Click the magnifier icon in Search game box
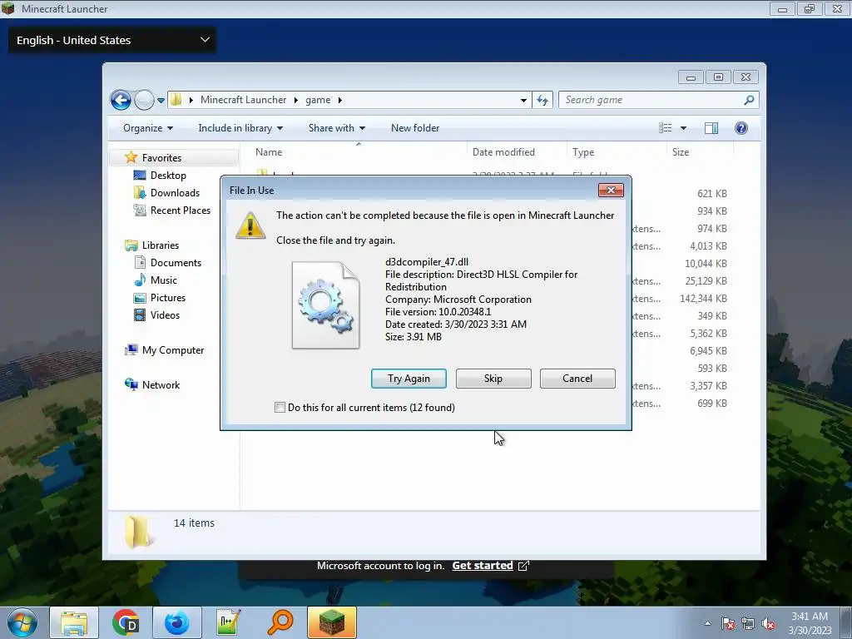 749,100
